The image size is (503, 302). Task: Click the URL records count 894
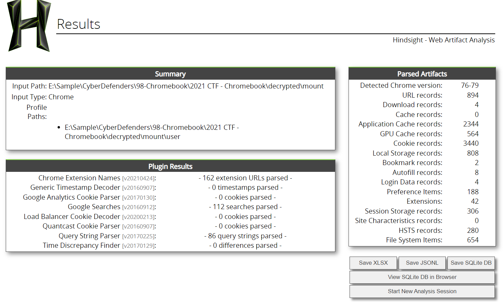473,95
